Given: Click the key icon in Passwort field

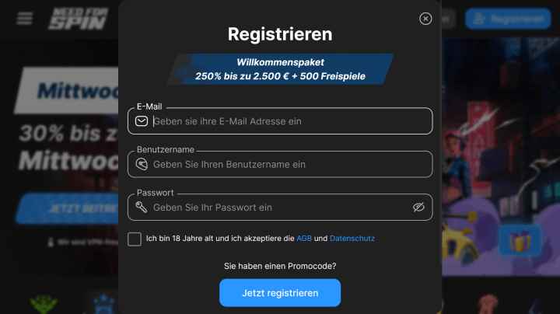Looking at the screenshot, I should click(x=141, y=208).
